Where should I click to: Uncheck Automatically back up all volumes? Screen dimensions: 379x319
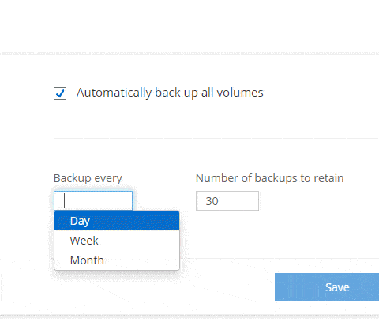[x=60, y=93]
